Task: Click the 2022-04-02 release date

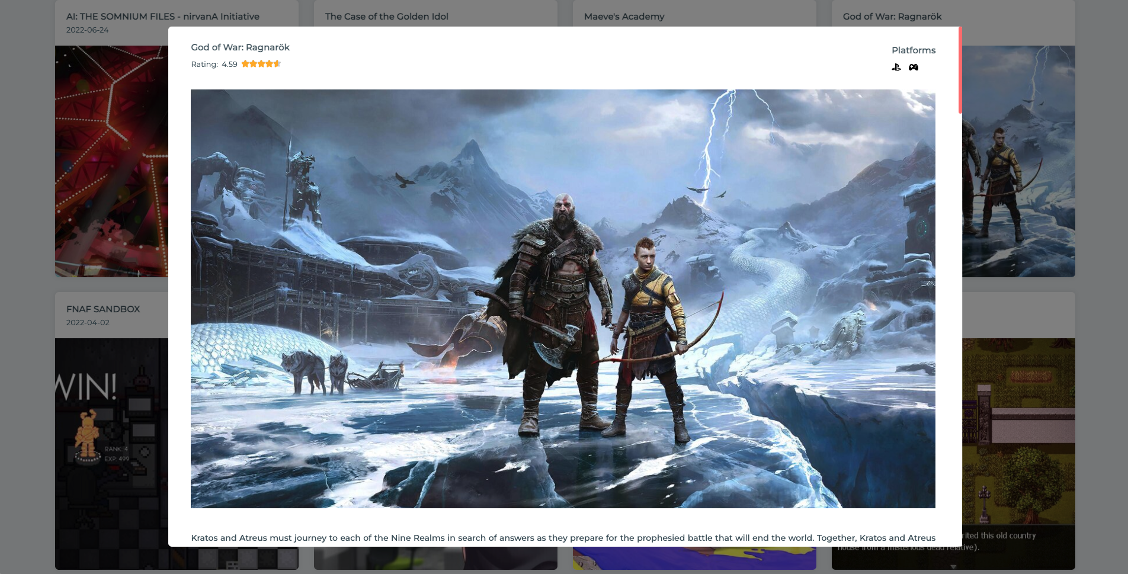Action: click(x=88, y=323)
